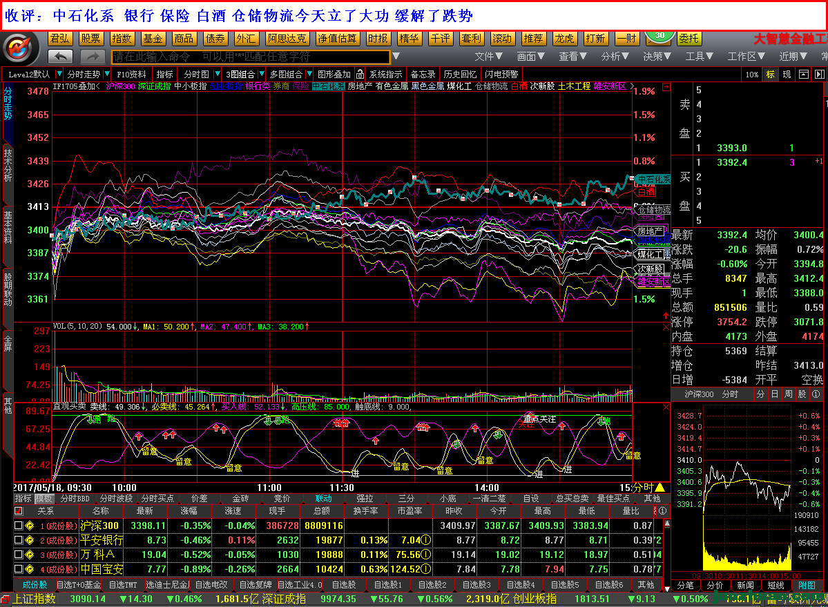Click the diamond icon in the 万科A row
This screenshot has width=828, height=607.
click(x=30, y=555)
